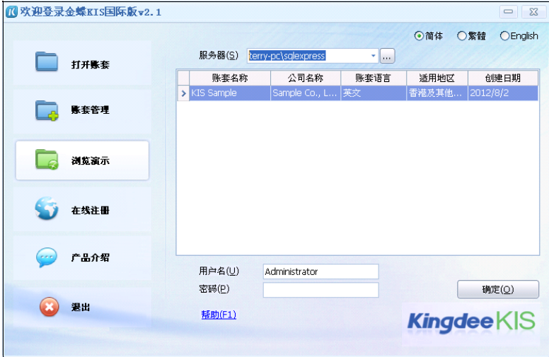Open the 帮助(F1) help link
This screenshot has height=357, width=549.
[x=219, y=315]
